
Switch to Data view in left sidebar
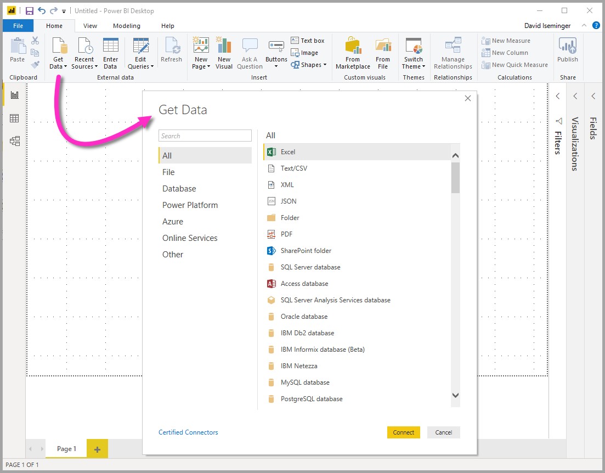(15, 118)
